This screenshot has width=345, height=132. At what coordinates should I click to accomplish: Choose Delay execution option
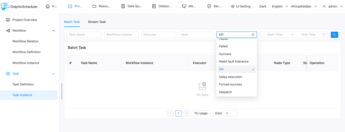pos(237,77)
